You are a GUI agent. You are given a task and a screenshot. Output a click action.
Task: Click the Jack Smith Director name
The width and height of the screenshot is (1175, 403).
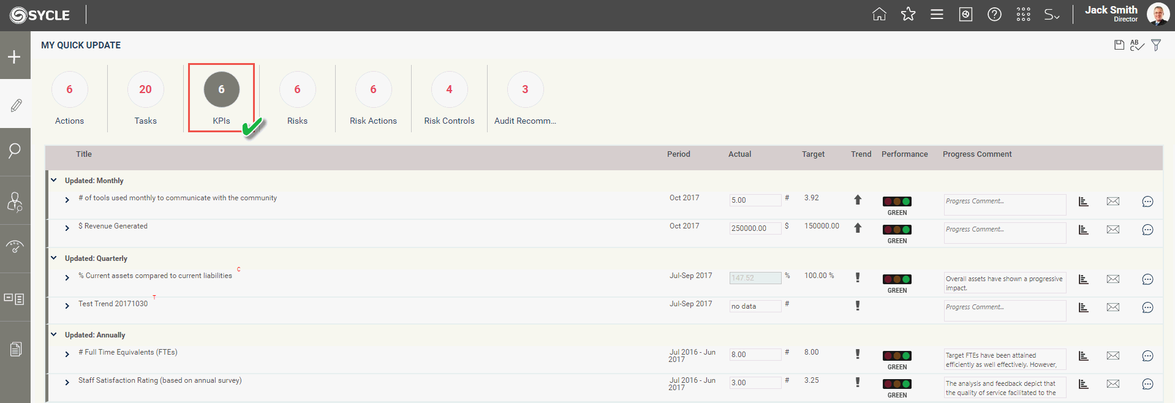click(x=1111, y=13)
